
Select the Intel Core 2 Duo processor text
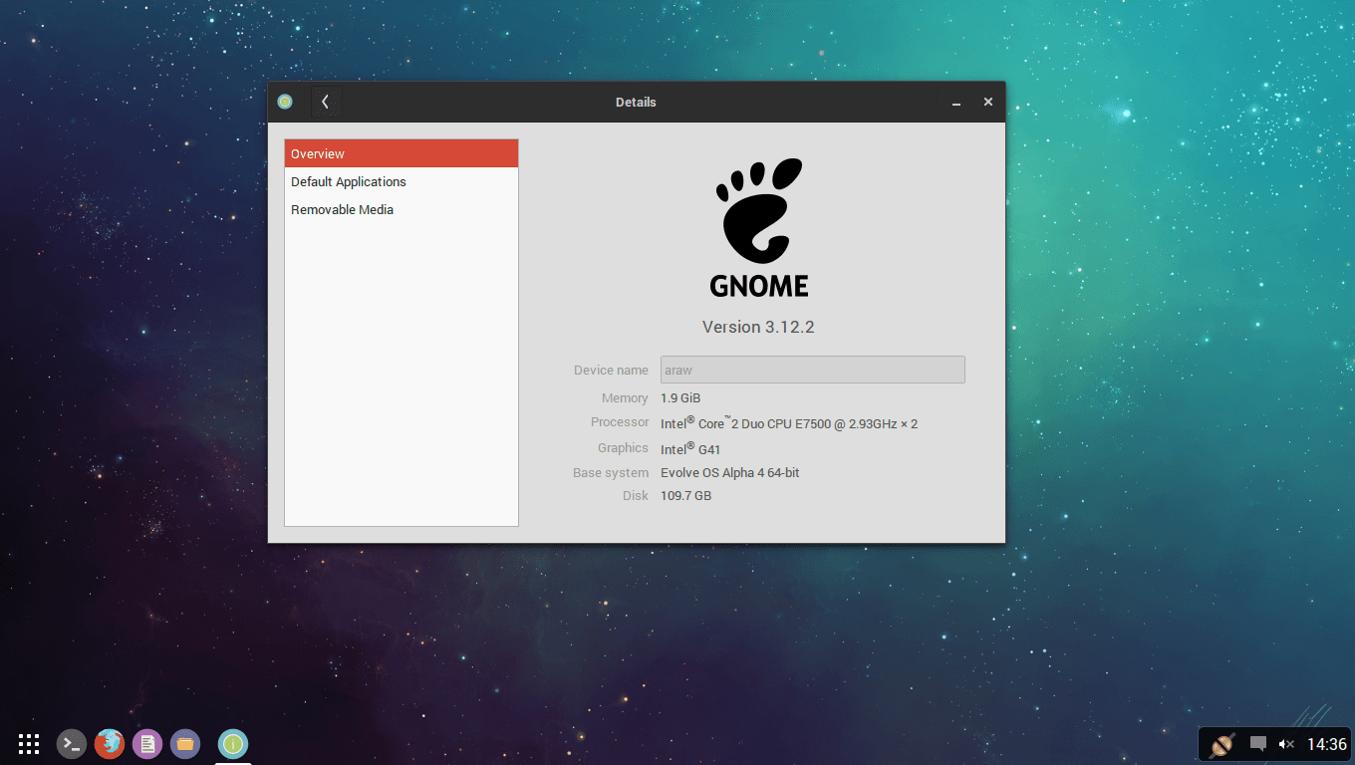[x=789, y=422]
